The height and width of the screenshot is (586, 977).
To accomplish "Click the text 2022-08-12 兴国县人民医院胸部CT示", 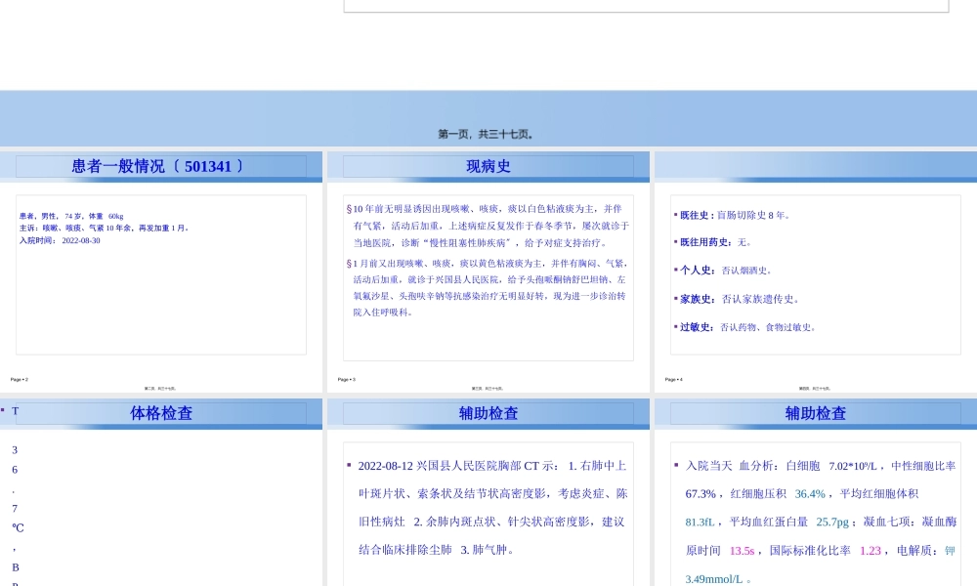I will click(458, 466).
